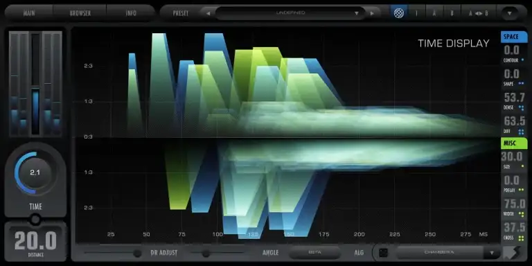Click the 100 ms time axis label
The height and width of the screenshot is (266, 532).
217,234
